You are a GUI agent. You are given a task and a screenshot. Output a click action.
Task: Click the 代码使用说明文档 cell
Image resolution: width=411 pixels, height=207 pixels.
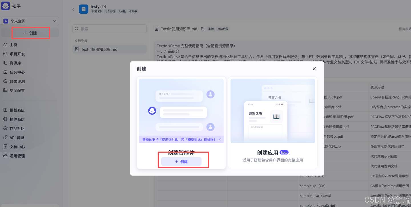click(x=384, y=166)
